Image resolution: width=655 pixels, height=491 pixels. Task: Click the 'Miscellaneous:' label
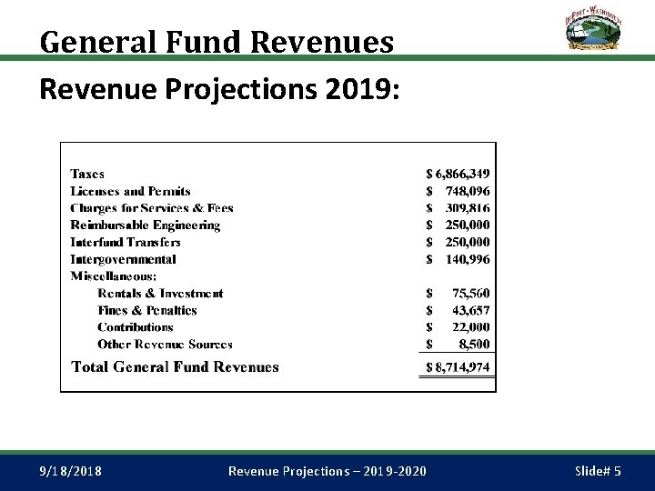point(113,276)
